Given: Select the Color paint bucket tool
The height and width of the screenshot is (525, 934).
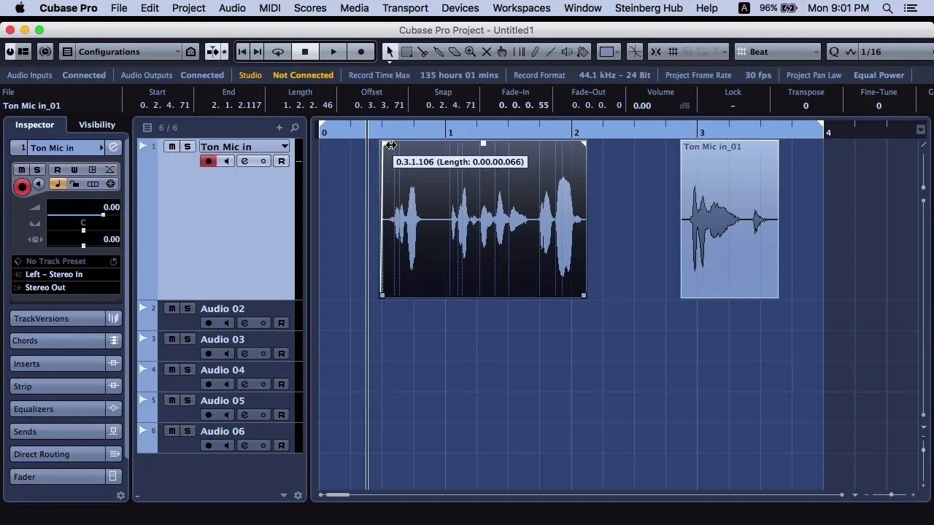Looking at the screenshot, I should pos(583,52).
